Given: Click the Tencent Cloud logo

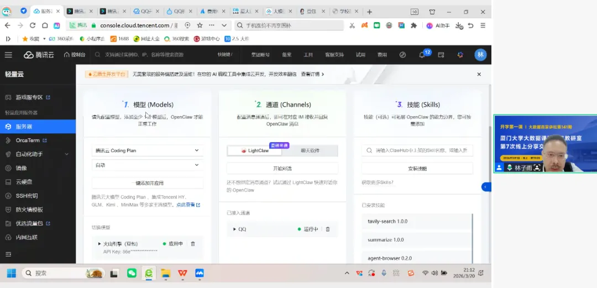Looking at the screenshot, I should tap(39, 55).
